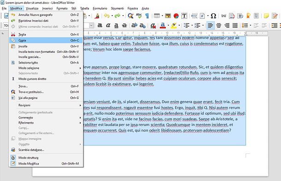Open the Visualizza menu
The width and height of the screenshot is (281, 181).
(x=32, y=8)
